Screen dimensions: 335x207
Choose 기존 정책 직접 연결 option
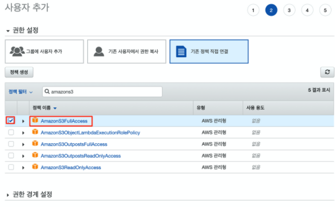[209, 52]
